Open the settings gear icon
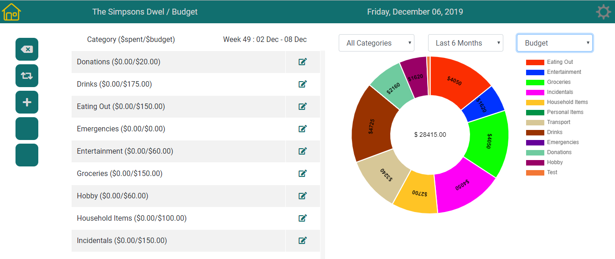Image resolution: width=615 pixels, height=259 pixels. [603, 12]
